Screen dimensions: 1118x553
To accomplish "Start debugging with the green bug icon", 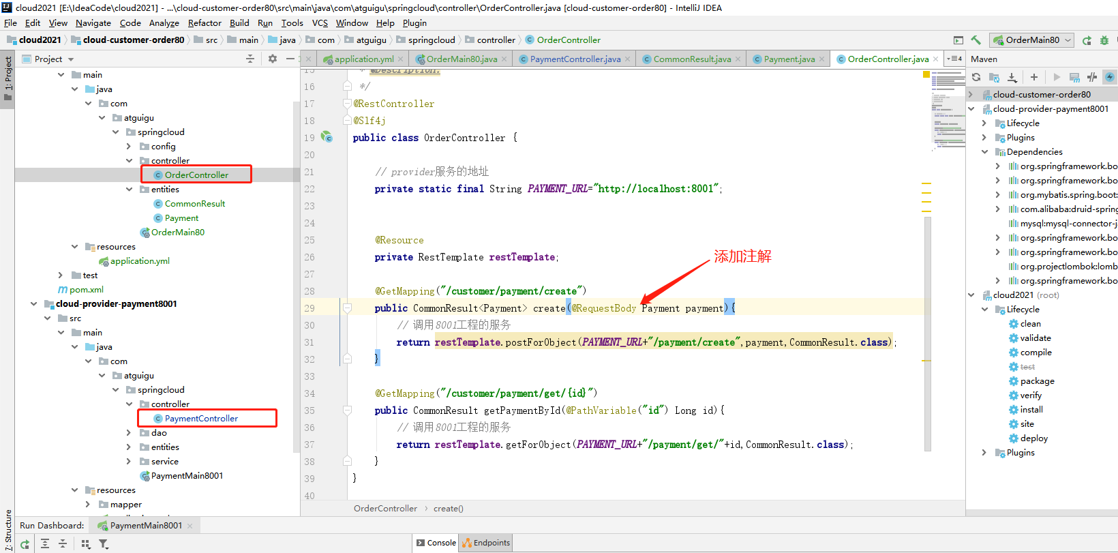I will pos(1104,40).
